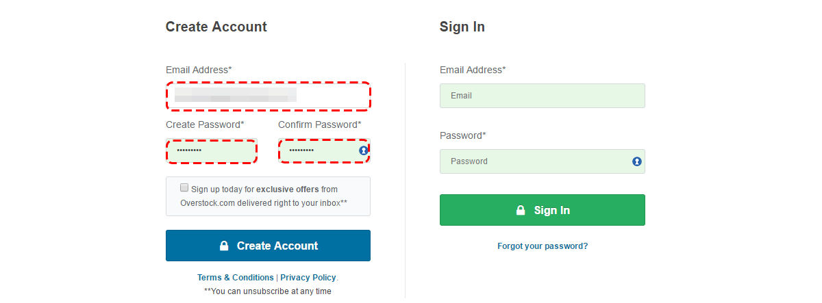Click the Create Account email address field
The image size is (822, 303).
[269, 96]
